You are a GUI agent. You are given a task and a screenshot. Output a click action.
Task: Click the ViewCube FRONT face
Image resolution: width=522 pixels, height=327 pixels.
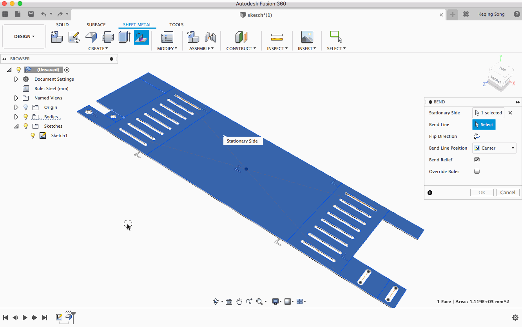point(496,80)
